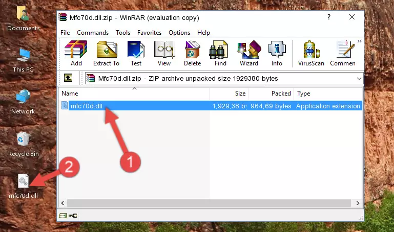Open the Help menu
394x232 pixels.
203,33
